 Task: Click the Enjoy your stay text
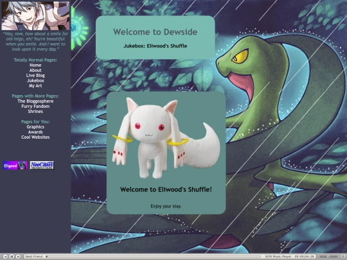(x=166, y=206)
